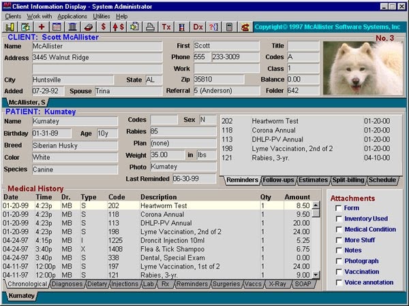Switch to the Estimates tab
This screenshot has height=306, width=409.
tap(313, 180)
